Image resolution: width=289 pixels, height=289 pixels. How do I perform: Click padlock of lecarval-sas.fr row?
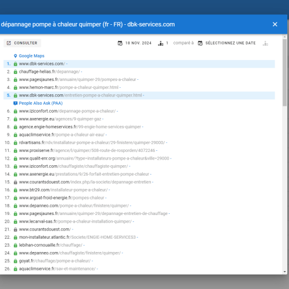(x=16, y=222)
